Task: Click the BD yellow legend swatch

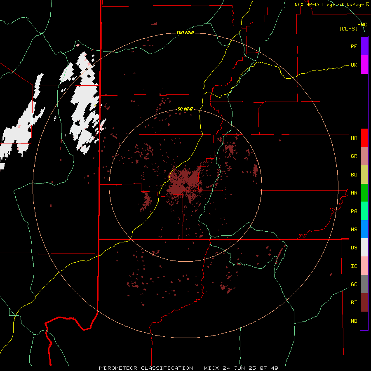Action: (364, 175)
